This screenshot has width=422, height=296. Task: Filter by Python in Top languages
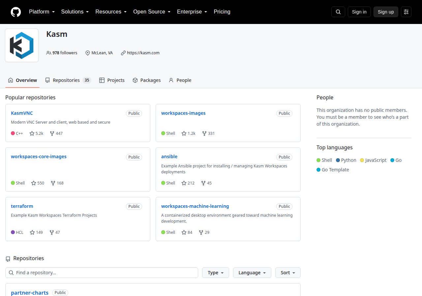click(x=346, y=160)
